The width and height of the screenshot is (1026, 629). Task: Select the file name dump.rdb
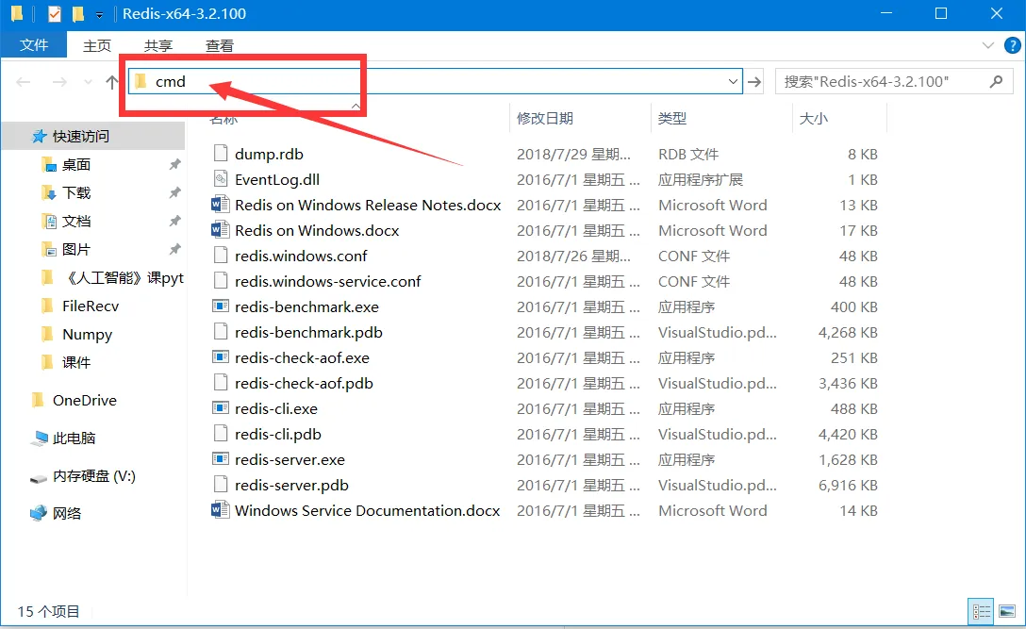269,154
